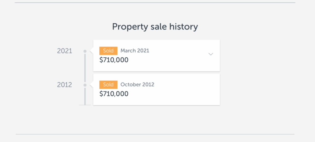Click the $710,000 price under March 2021

tap(114, 60)
